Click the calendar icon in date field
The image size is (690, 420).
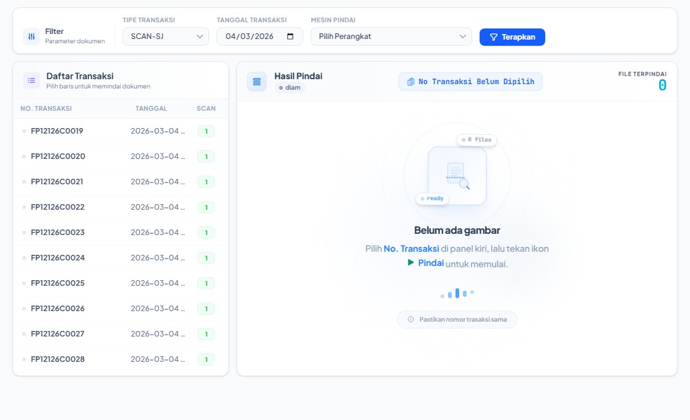point(290,36)
